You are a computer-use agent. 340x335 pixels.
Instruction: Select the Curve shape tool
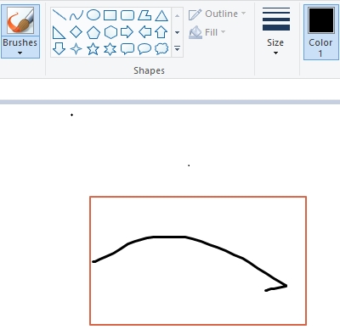click(76, 15)
